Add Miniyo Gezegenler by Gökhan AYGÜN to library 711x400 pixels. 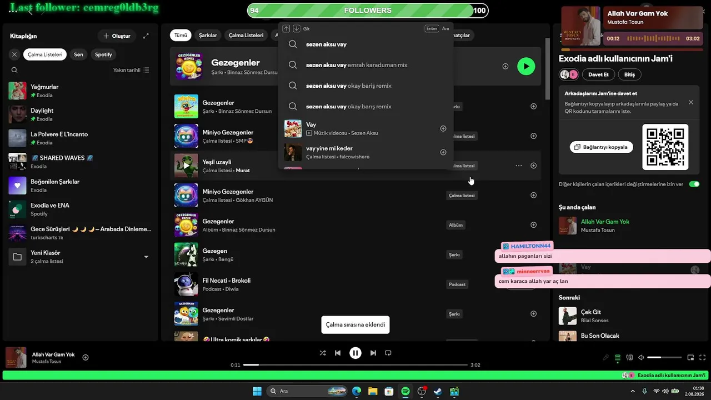(x=534, y=195)
